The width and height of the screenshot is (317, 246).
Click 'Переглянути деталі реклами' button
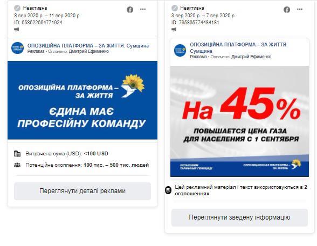[x=82, y=191]
